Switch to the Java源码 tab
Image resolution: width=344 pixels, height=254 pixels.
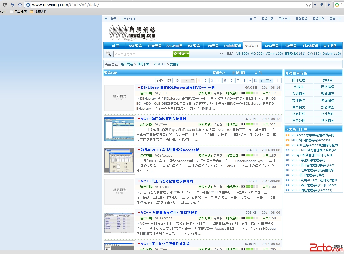click(x=271, y=46)
